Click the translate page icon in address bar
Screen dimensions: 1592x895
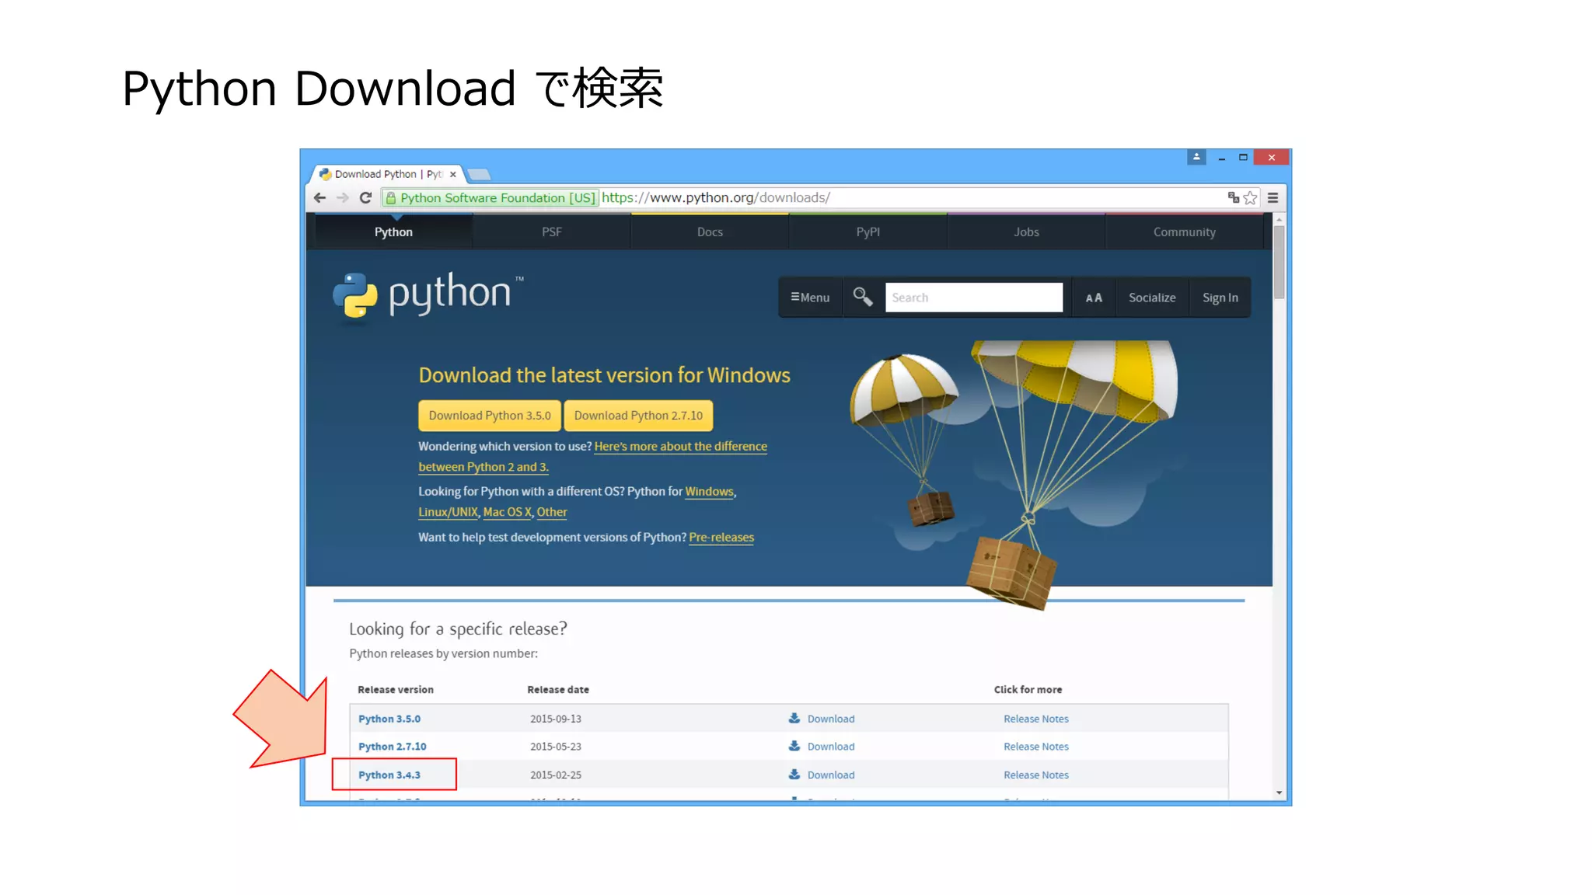[x=1233, y=198]
